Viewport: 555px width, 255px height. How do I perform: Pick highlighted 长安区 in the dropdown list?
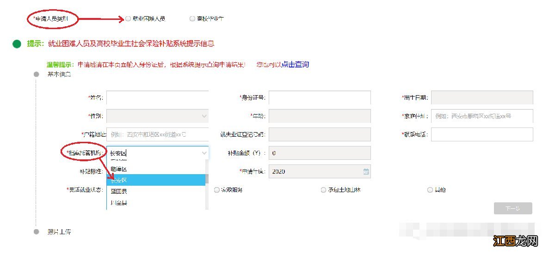pyautogui.click(x=156, y=180)
